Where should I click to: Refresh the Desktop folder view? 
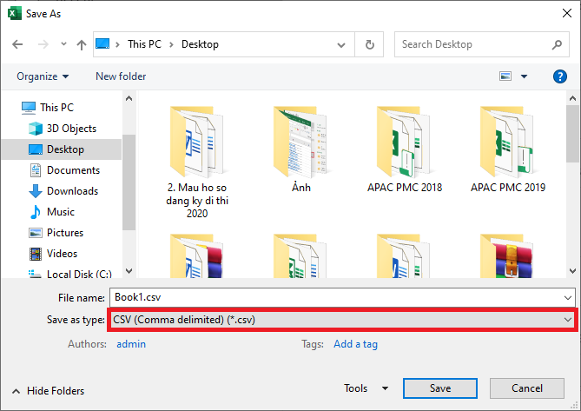point(369,44)
